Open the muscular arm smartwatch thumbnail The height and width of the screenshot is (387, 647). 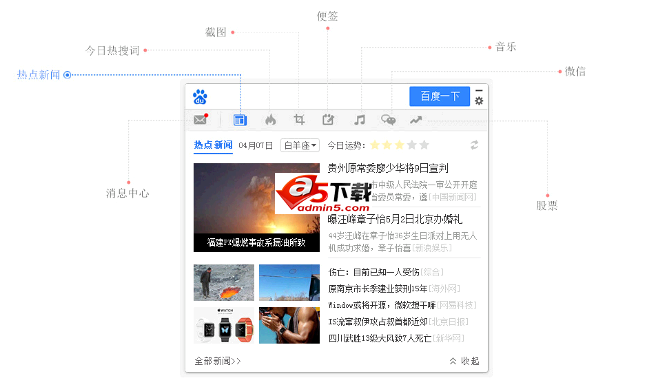[x=289, y=326]
